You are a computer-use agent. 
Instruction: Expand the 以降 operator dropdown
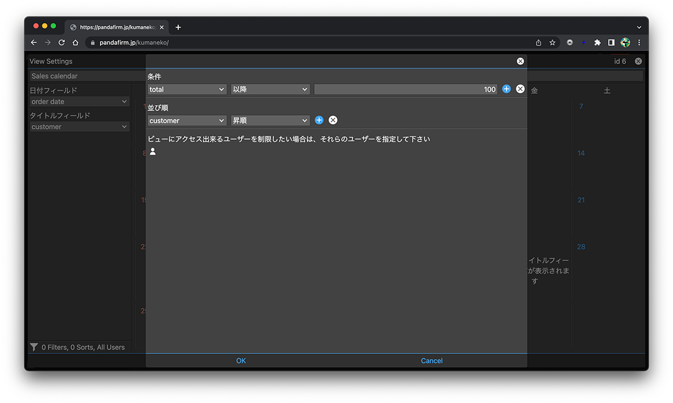(270, 90)
